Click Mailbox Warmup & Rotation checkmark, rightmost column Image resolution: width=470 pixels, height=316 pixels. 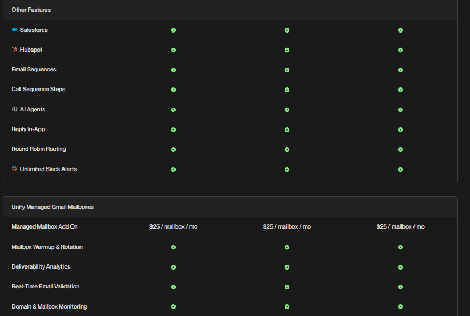(400, 247)
